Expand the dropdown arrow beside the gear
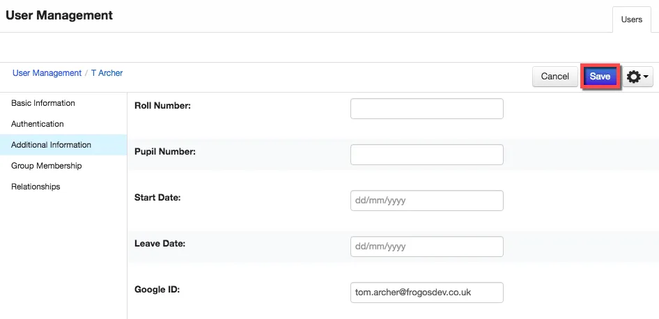This screenshot has width=659, height=319. pos(646,77)
